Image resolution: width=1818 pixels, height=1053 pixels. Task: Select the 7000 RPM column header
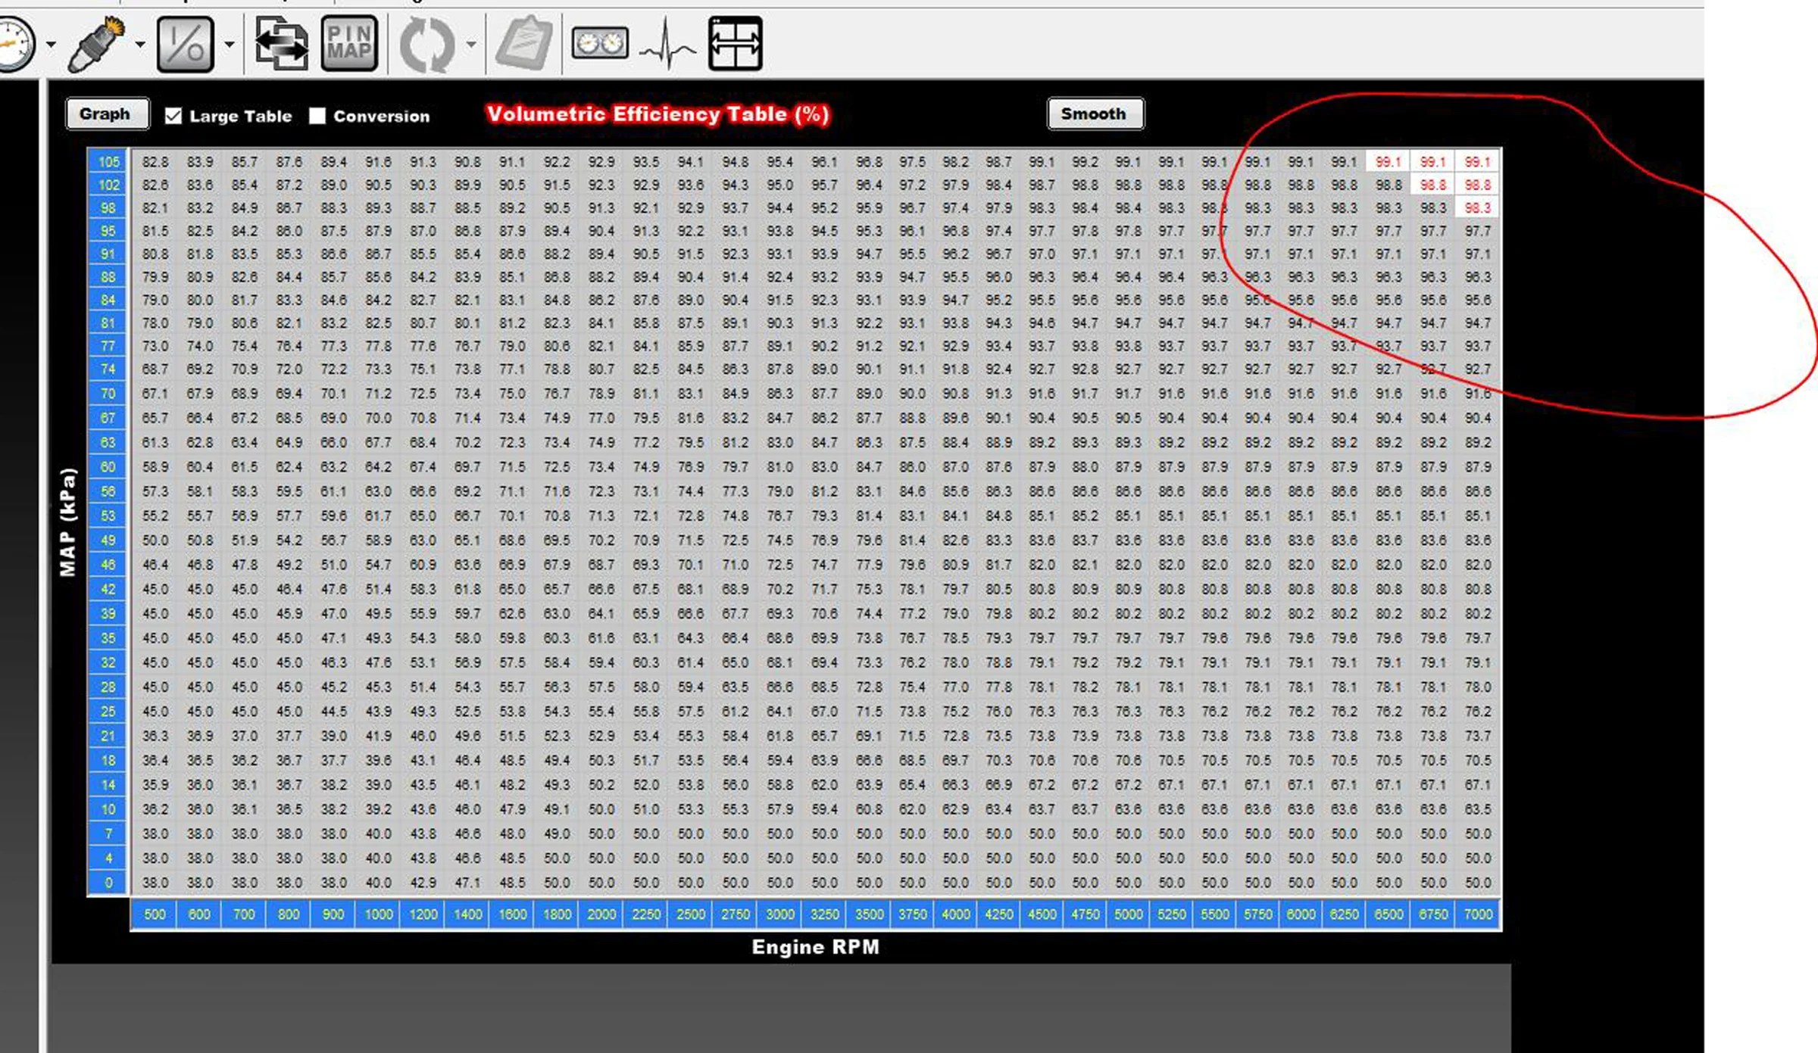[1477, 914]
